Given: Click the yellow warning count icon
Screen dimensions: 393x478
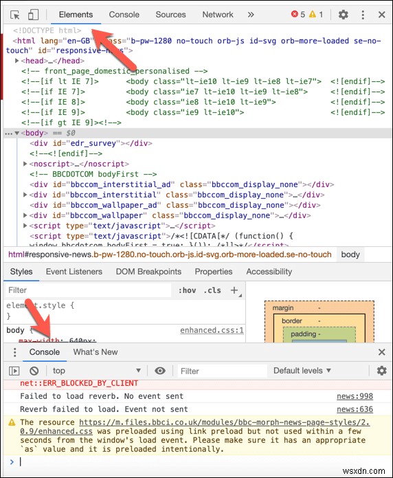Looking at the screenshot, I should tap(313, 14).
